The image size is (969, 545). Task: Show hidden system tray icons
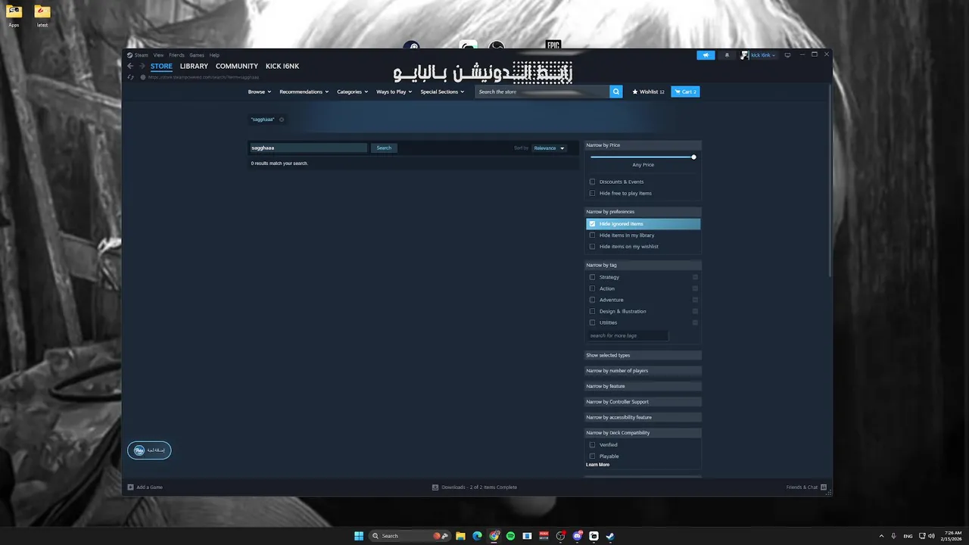[881, 536]
